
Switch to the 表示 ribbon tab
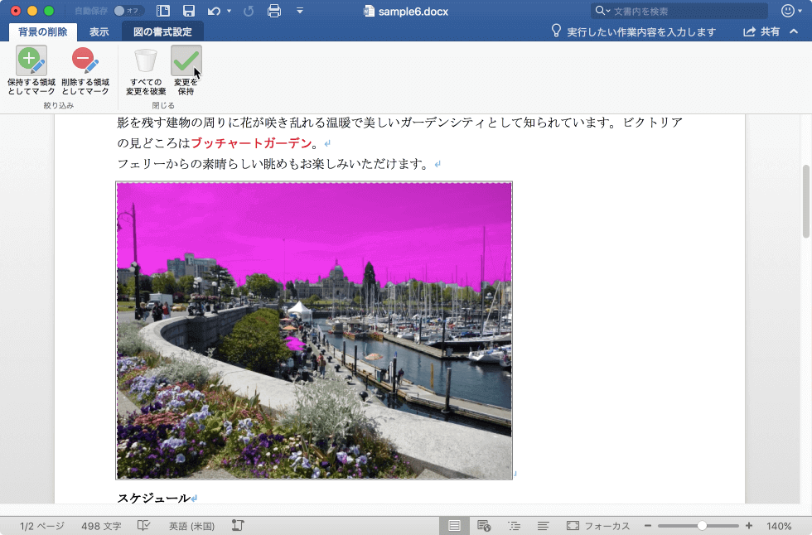[x=99, y=31]
